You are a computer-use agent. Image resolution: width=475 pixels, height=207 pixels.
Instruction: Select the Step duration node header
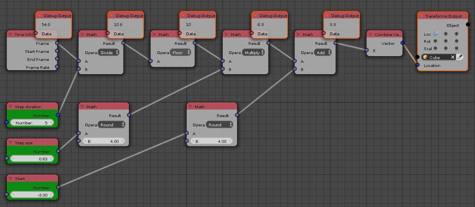32,107
